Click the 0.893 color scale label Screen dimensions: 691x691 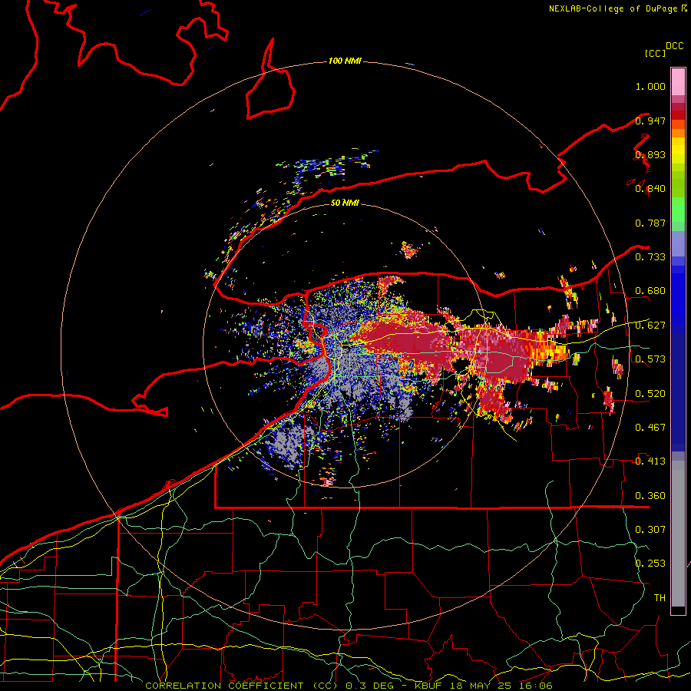[x=650, y=154]
